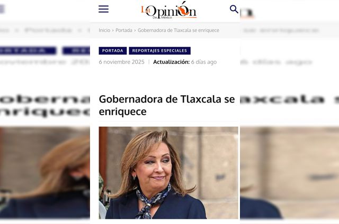
Task: Click the bold Actualización label
Action: point(171,62)
